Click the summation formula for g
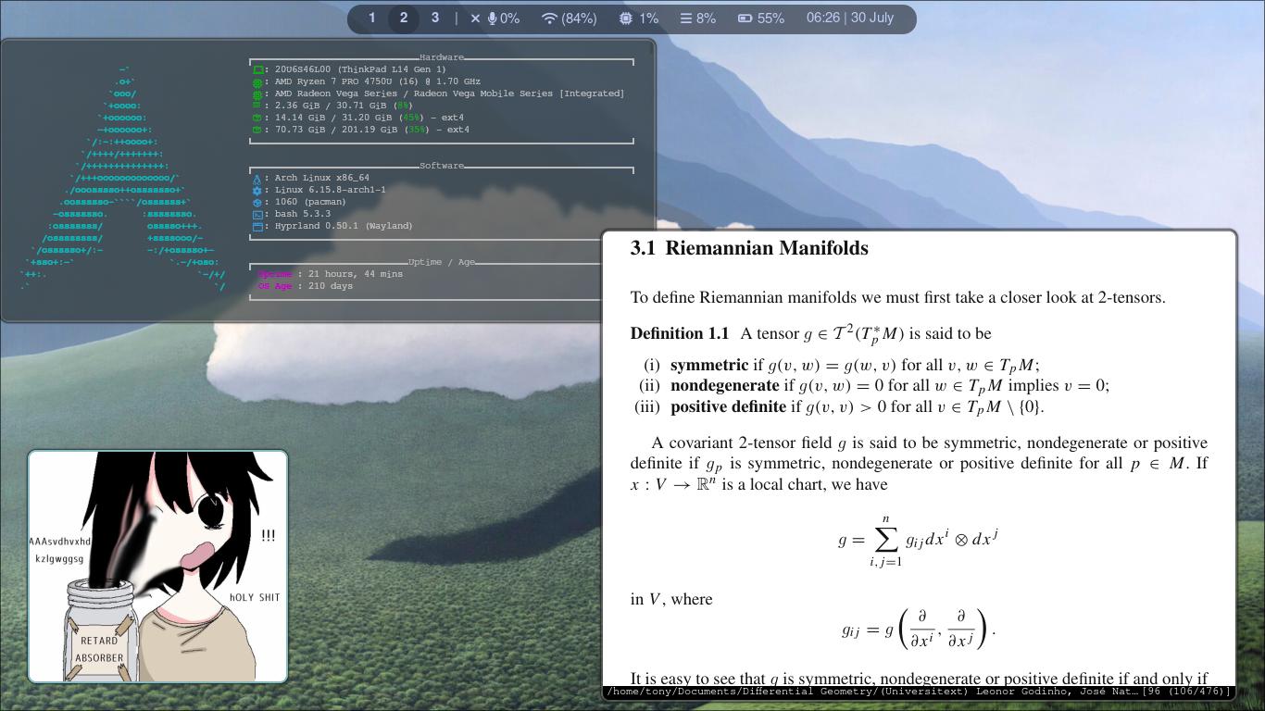This screenshot has width=1265, height=711. [x=919, y=541]
